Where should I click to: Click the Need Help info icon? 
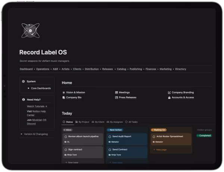pos(24,100)
